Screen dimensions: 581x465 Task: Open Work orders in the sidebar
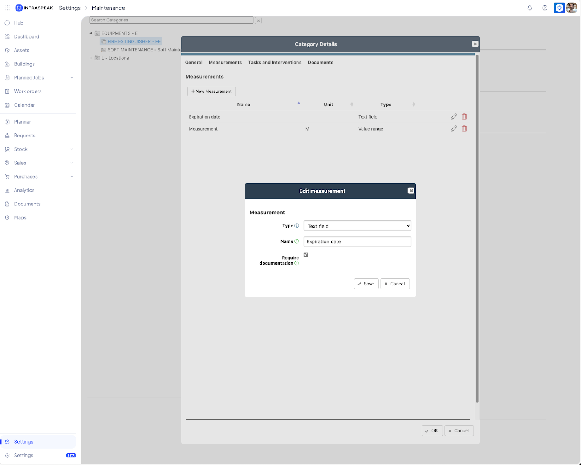(28, 91)
